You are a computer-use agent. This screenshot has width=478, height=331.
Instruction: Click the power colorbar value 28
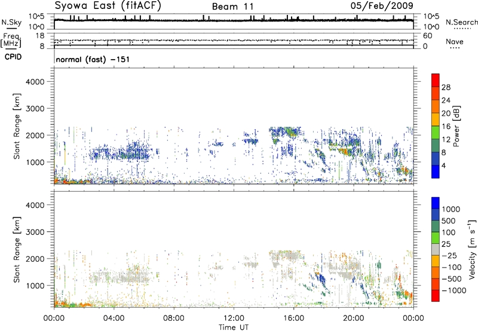[x=446, y=87]
